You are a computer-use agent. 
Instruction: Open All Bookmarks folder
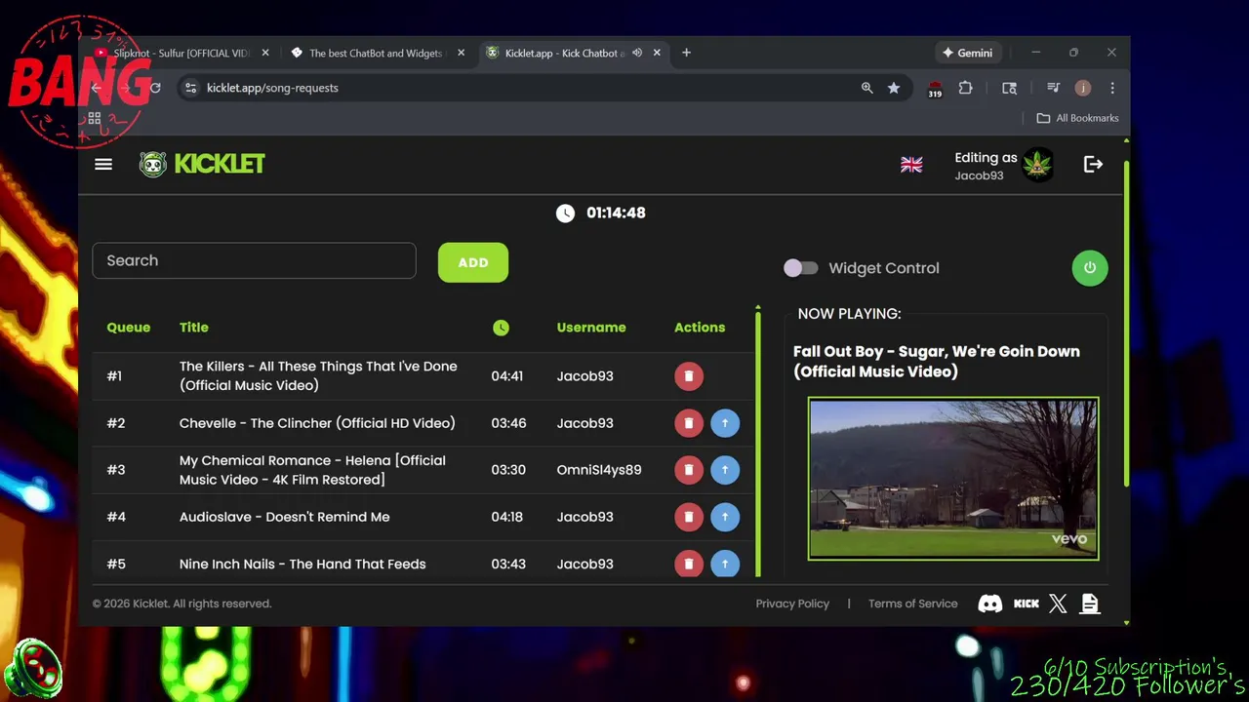click(1077, 118)
